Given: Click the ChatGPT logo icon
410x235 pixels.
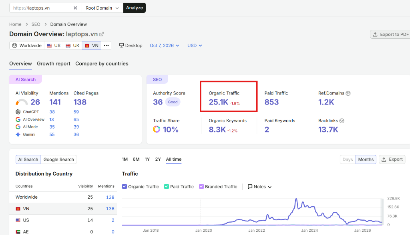Looking at the screenshot, I should [18, 112].
